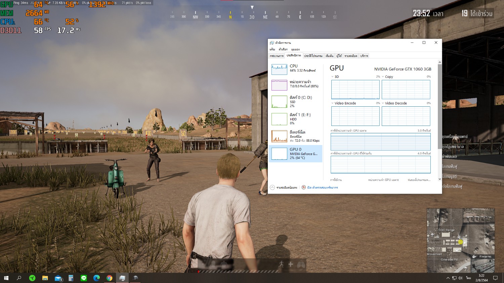
Task: Click NVIDIA GeForce GTX 1060 3GB text
Action: click(403, 69)
